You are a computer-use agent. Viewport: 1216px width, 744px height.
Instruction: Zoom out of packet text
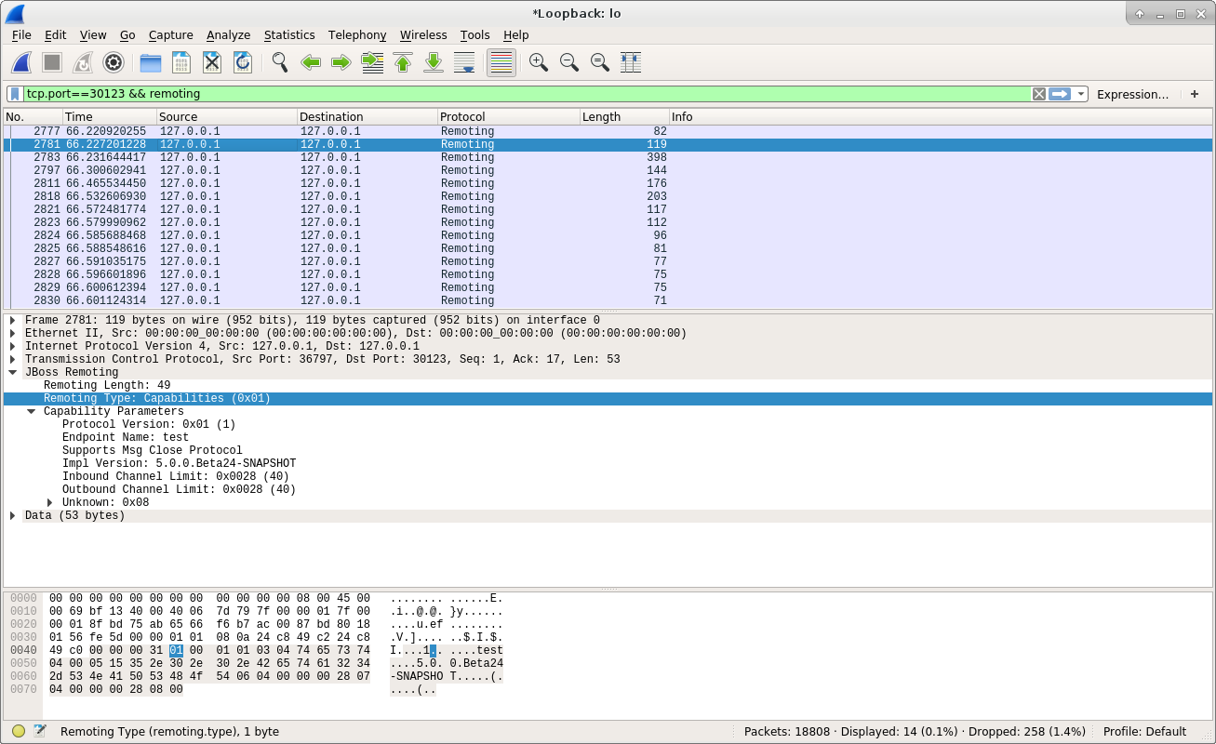(569, 62)
